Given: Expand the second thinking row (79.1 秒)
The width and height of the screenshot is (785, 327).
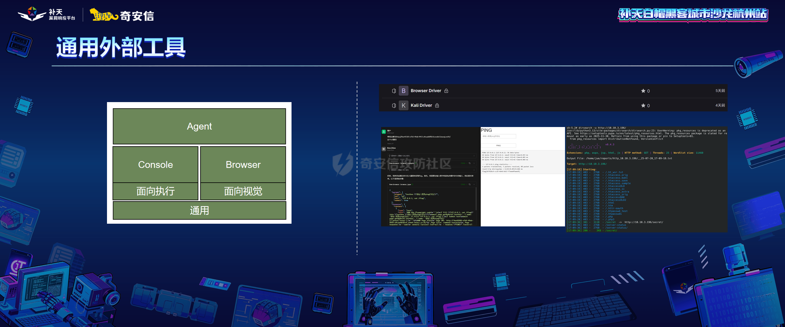Looking at the screenshot, I should pos(432,170).
